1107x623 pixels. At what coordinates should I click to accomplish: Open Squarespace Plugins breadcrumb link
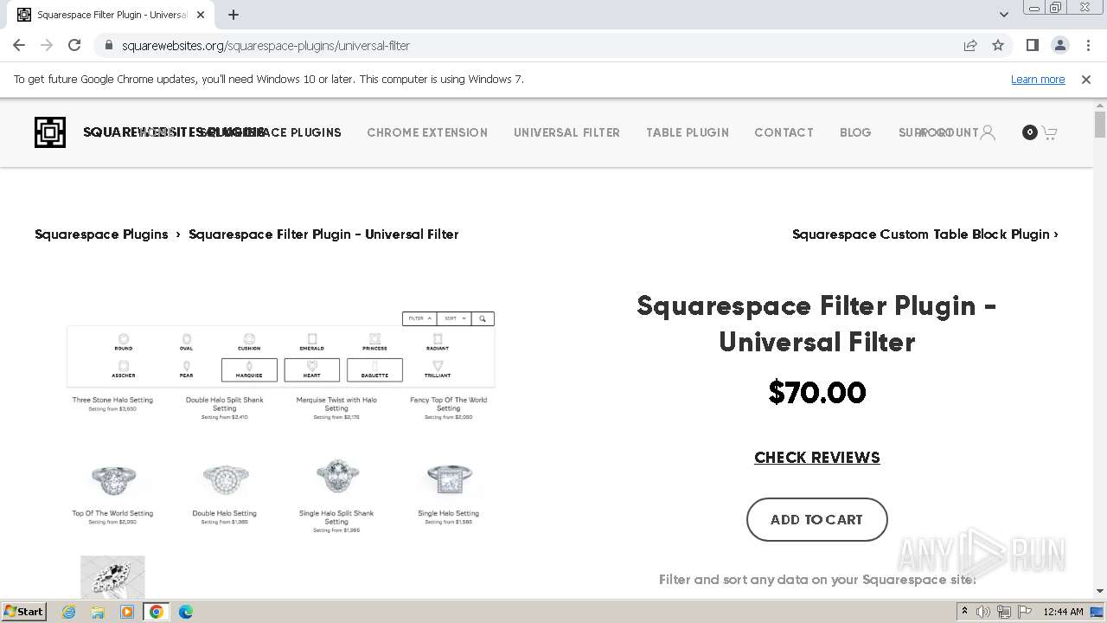click(x=101, y=234)
